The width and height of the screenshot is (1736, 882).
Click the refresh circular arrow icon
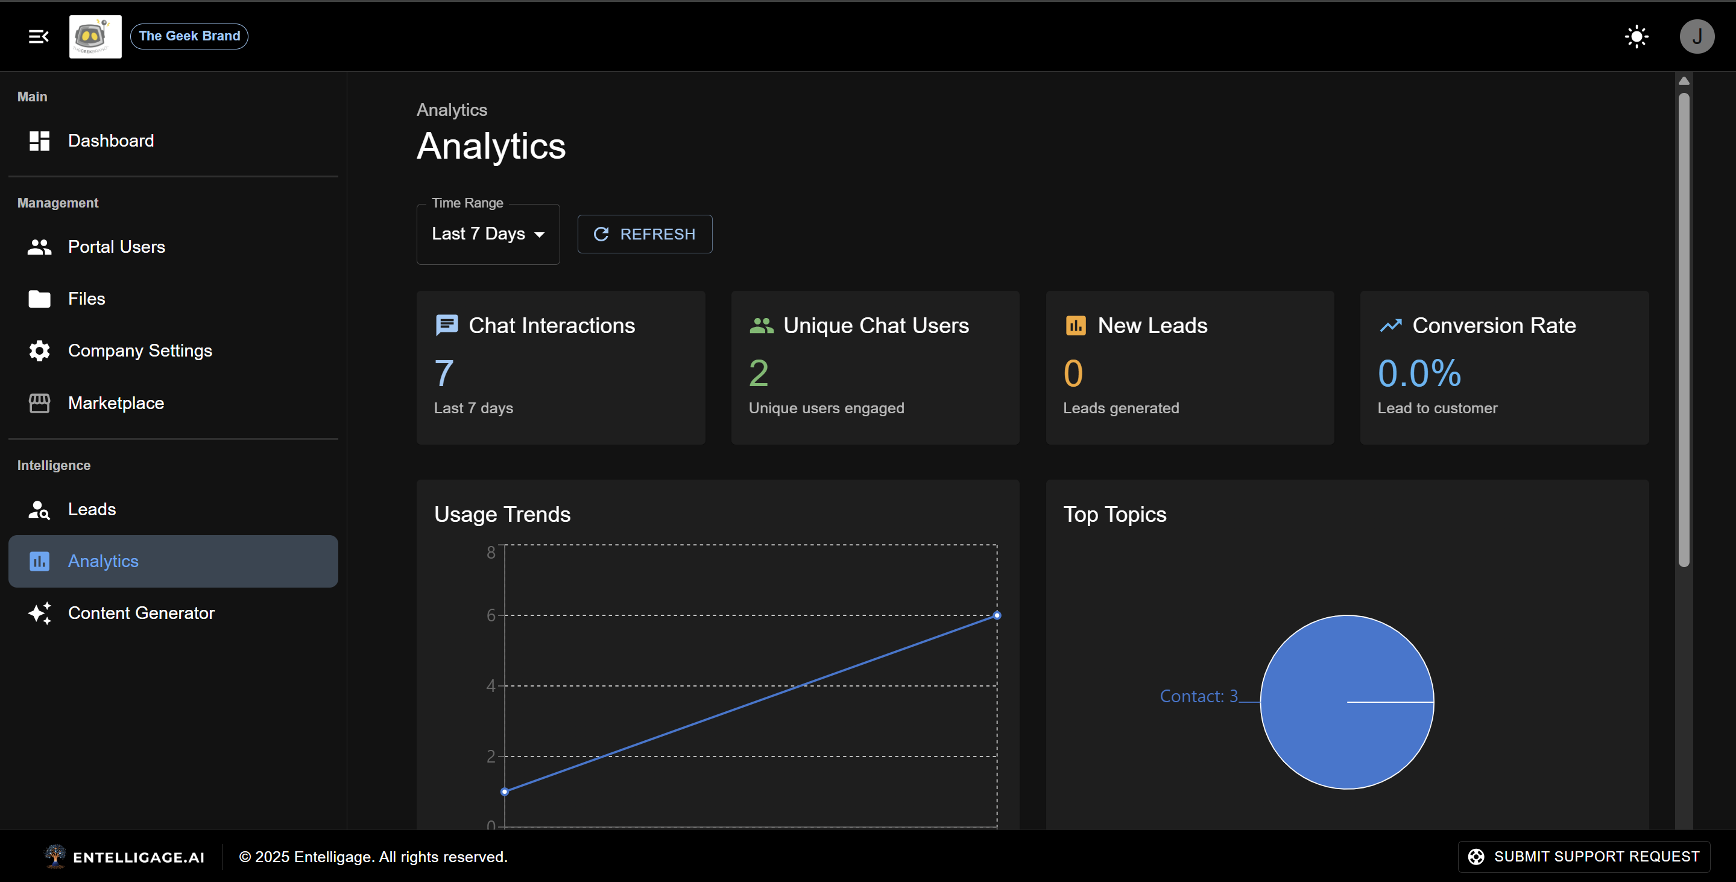point(601,234)
